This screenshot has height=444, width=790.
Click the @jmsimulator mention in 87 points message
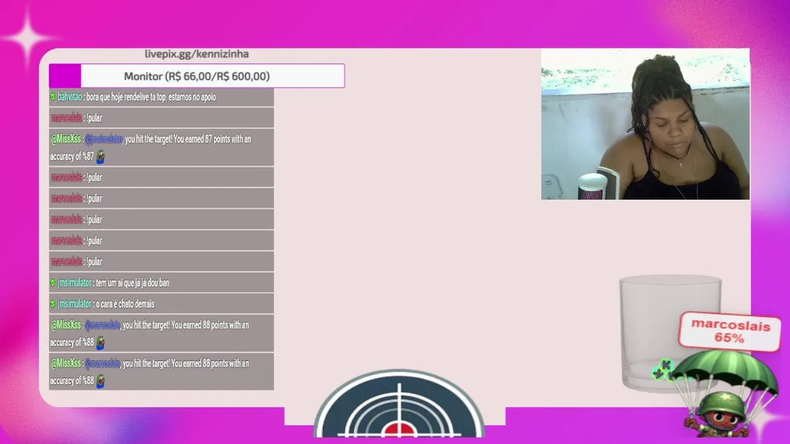[x=104, y=139]
